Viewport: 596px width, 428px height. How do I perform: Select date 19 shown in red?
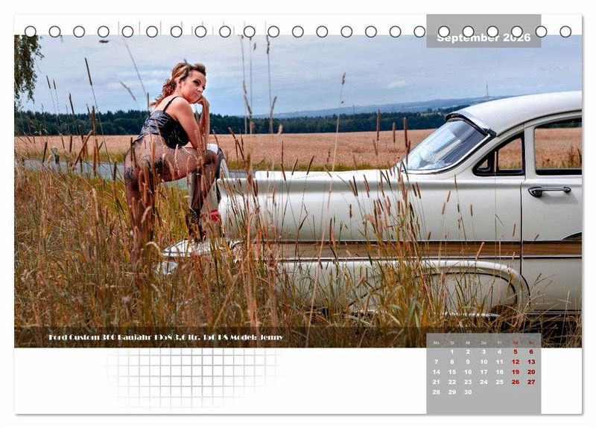click(x=516, y=371)
